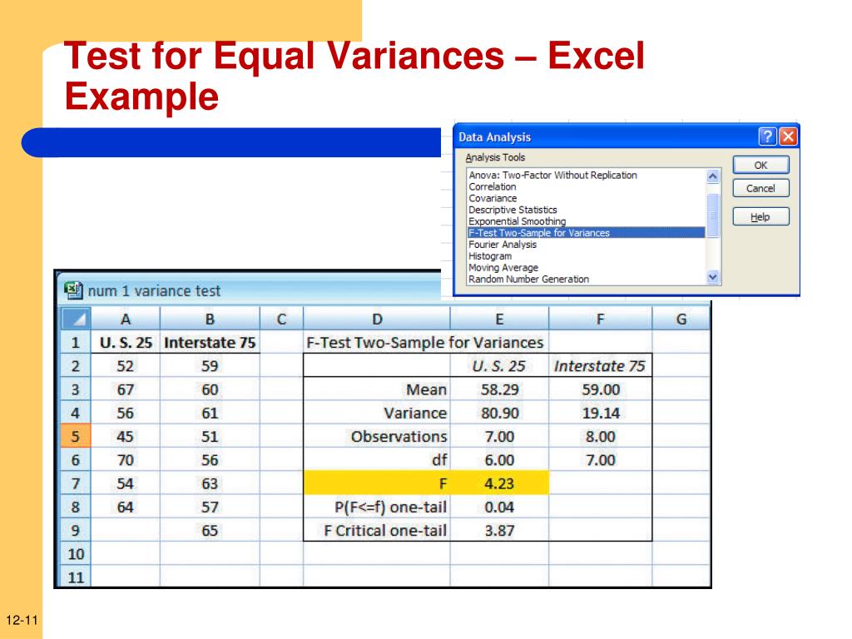Click cell with 'F-Test Two-Sample for Variances' title
Viewport: 852px width, 639px height.
[425, 342]
